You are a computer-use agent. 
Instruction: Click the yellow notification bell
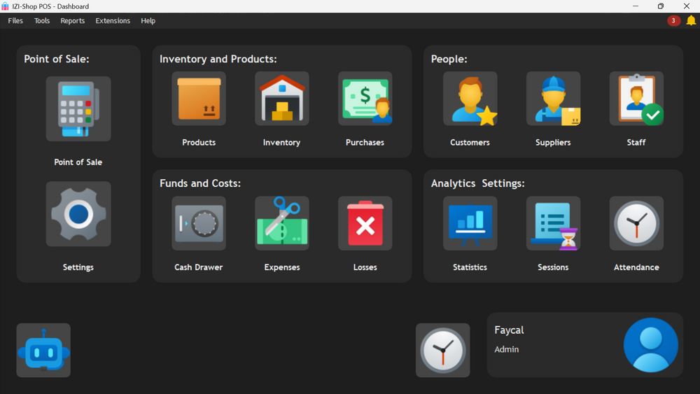point(691,20)
